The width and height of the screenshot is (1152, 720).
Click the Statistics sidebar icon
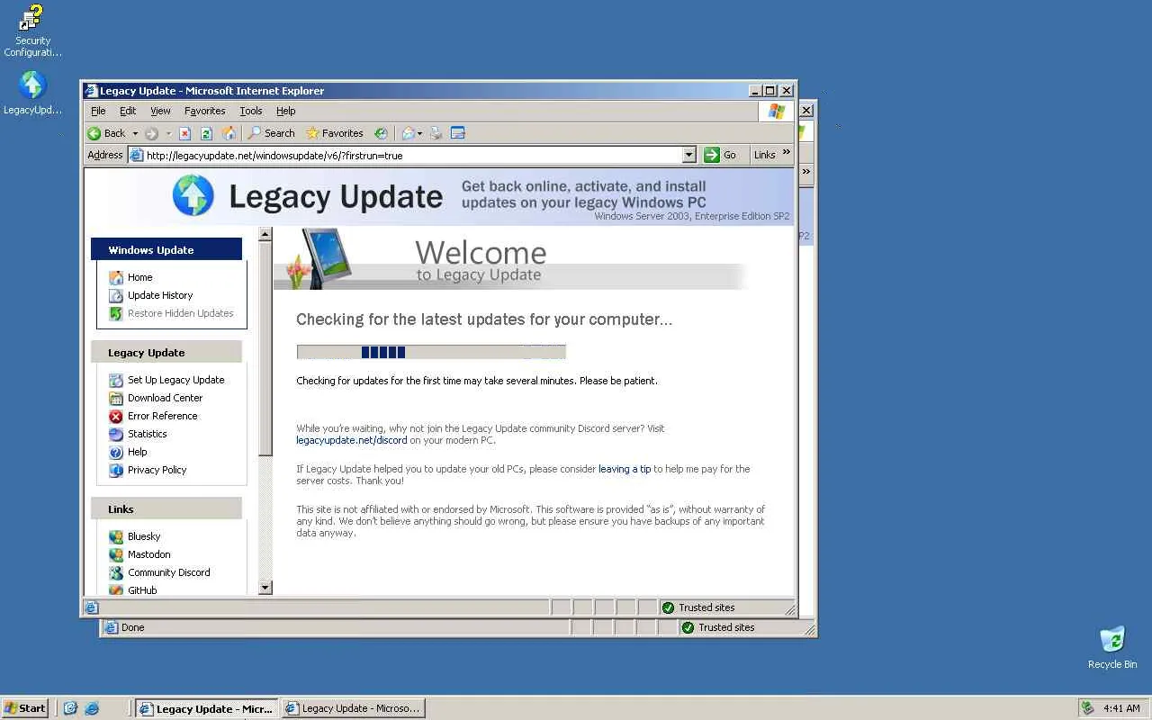pyautogui.click(x=116, y=434)
